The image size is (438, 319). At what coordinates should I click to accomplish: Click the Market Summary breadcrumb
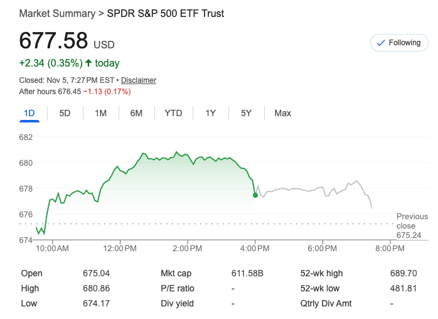[57, 13]
